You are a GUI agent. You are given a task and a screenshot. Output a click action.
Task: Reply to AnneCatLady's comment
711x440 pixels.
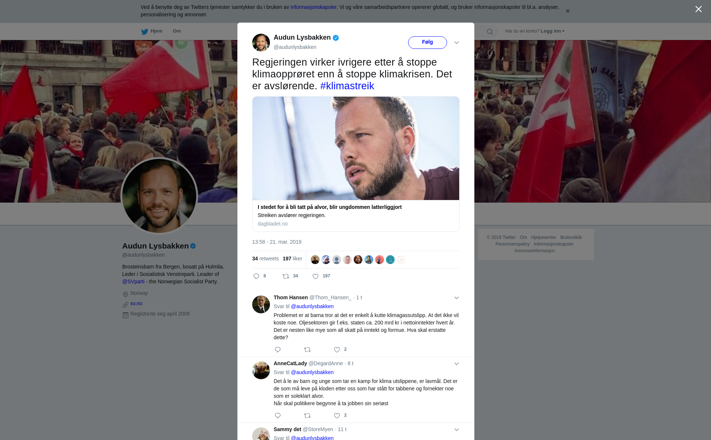(278, 416)
